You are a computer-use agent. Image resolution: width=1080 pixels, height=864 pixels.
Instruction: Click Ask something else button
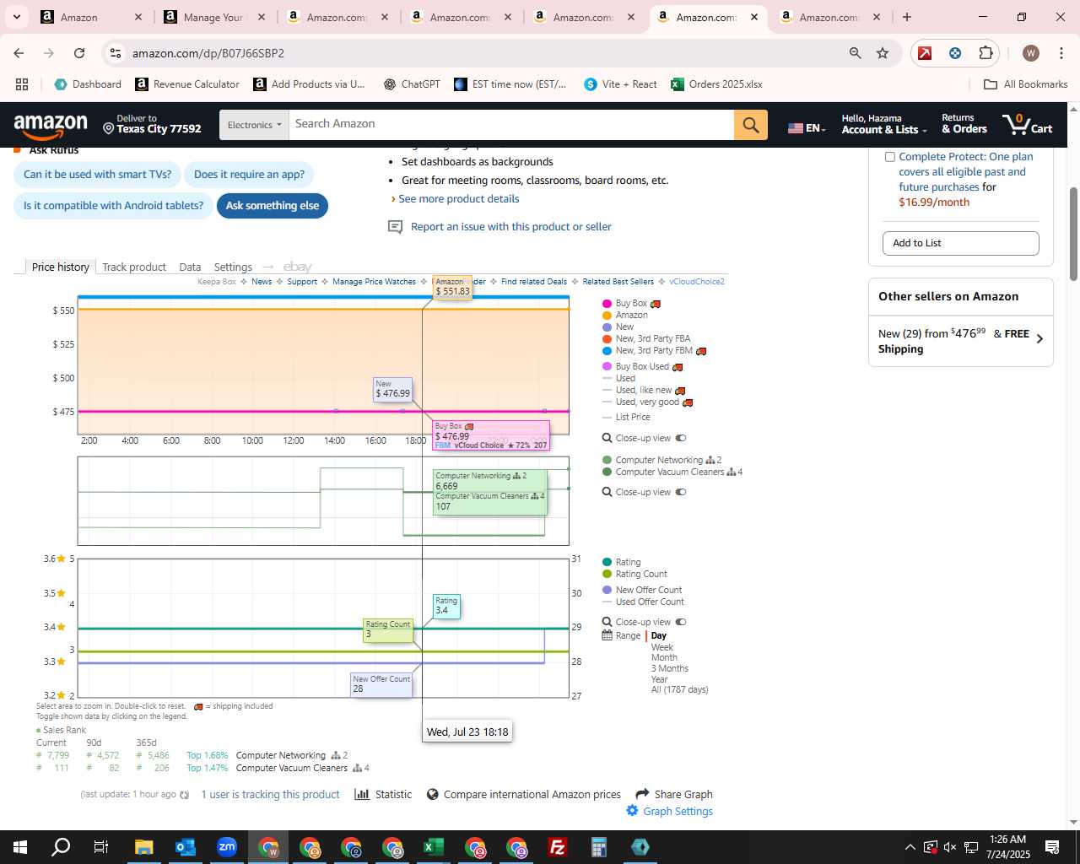pos(273,206)
